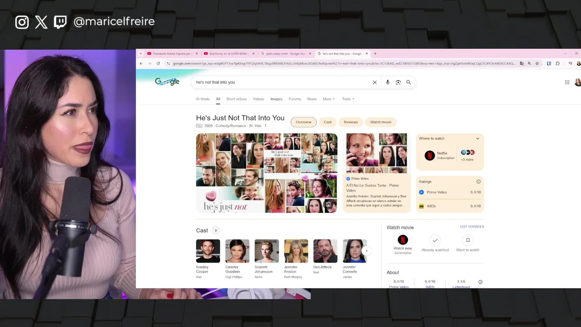Click the translate page icon in address bar
The height and width of the screenshot is (327, 581).
[522, 64]
